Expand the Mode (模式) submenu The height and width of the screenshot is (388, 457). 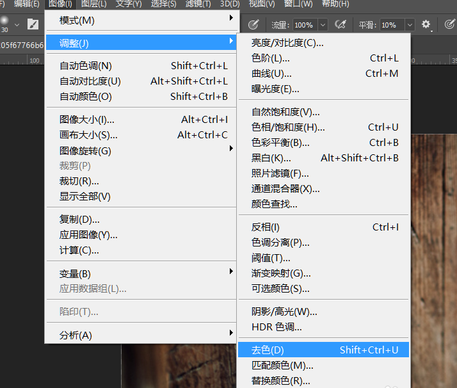(x=141, y=20)
